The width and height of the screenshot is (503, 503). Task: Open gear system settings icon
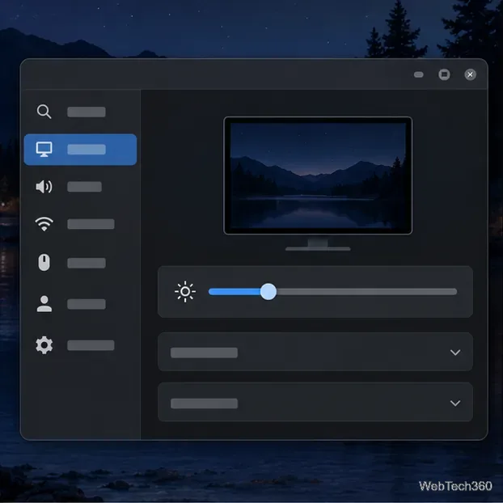(44, 345)
